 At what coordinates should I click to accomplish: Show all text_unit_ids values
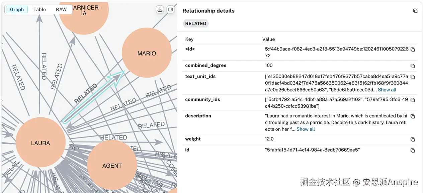click(x=387, y=90)
